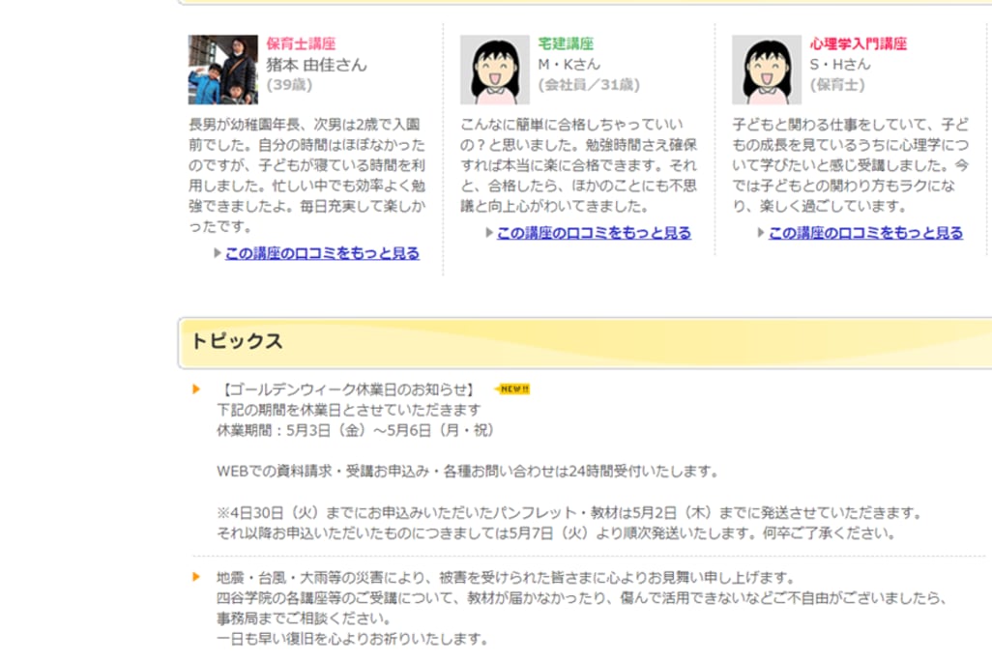Click the orange arrow bullet beside ゴールデンウィーク notice
The height and width of the screenshot is (661, 992).
(x=196, y=389)
